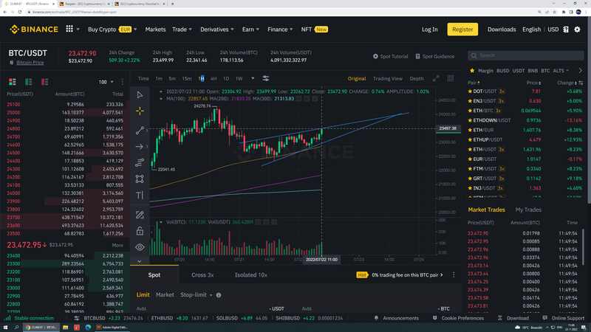Open trade panel three-dot options

[x=454, y=274]
